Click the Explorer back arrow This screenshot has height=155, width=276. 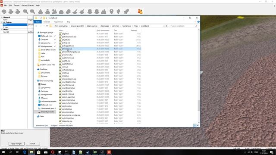pyautogui.click(x=36, y=26)
